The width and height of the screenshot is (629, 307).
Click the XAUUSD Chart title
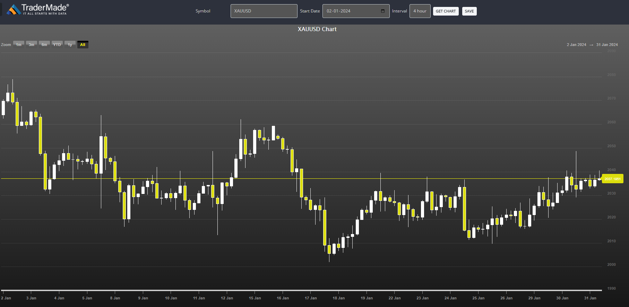tap(317, 29)
